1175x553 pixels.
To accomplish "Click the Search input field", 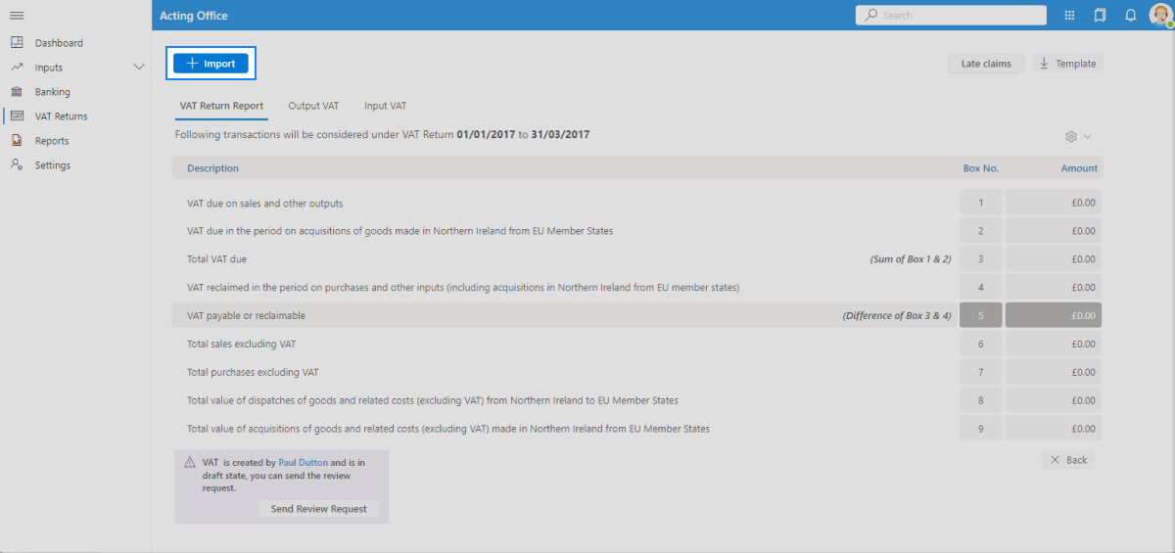I will coord(950,16).
